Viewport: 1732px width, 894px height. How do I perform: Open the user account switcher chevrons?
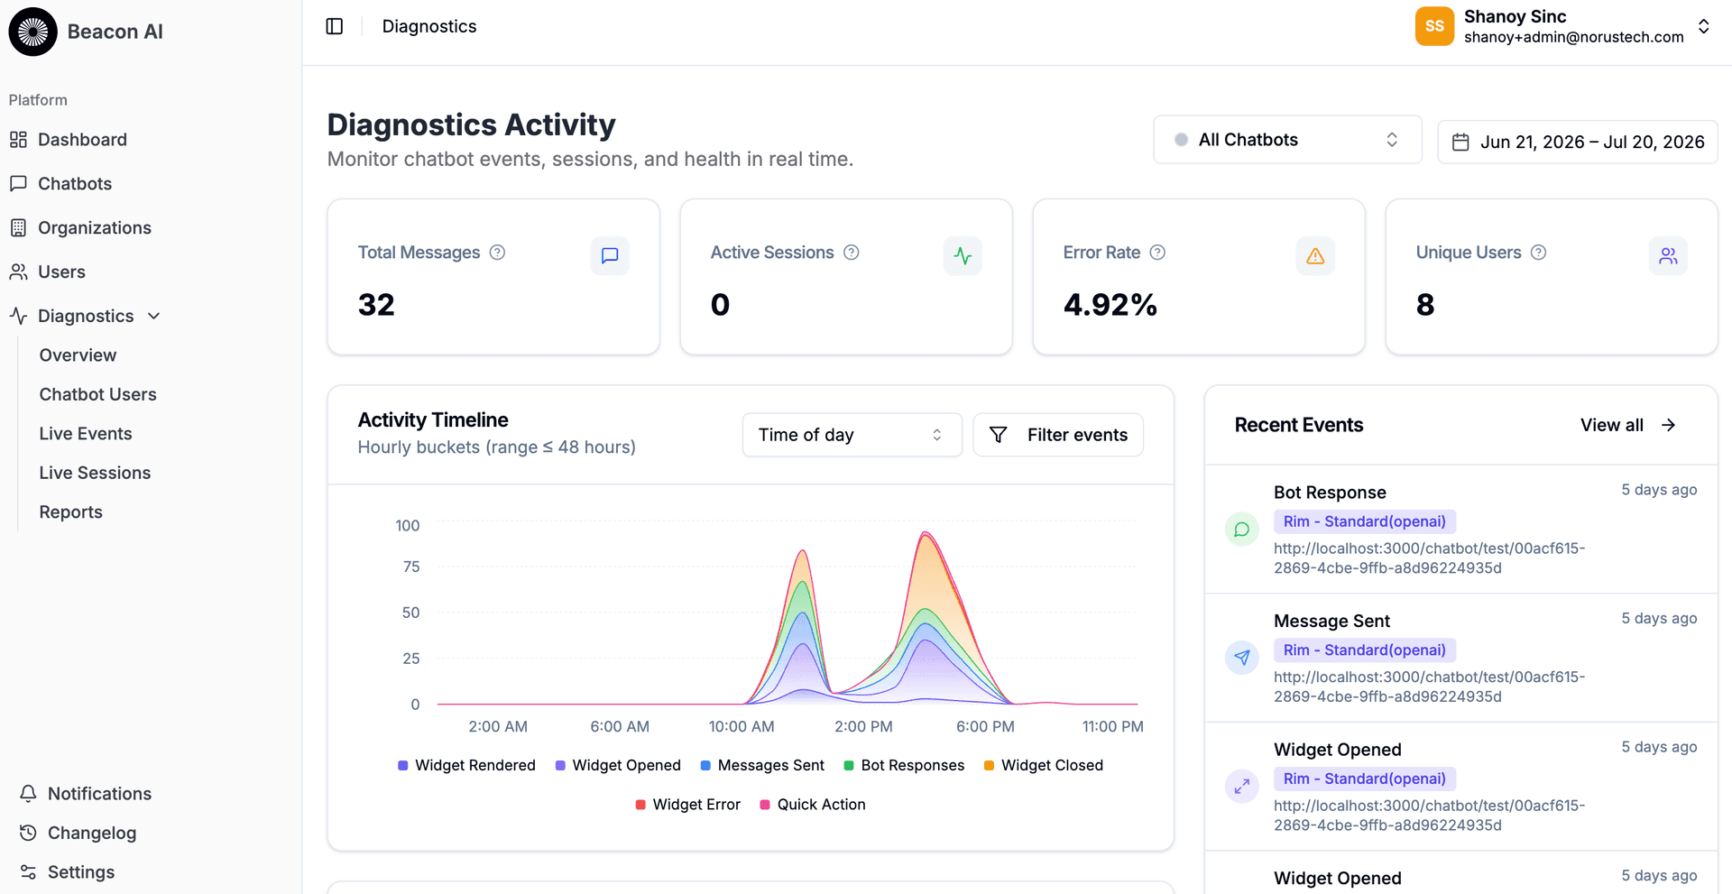(1704, 26)
